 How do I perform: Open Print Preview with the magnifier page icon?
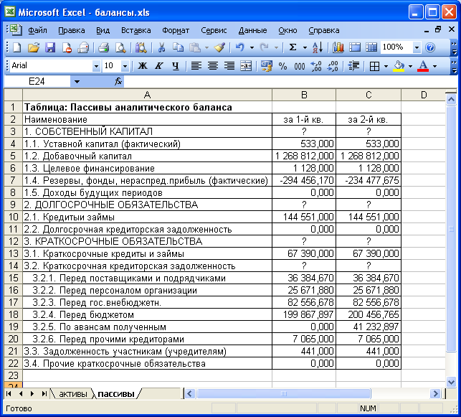point(120,47)
